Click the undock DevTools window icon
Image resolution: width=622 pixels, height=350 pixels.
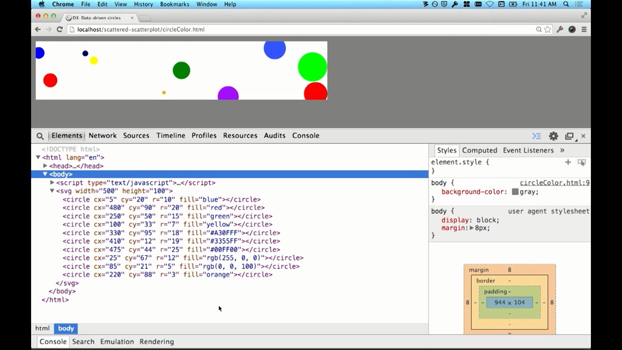570,136
